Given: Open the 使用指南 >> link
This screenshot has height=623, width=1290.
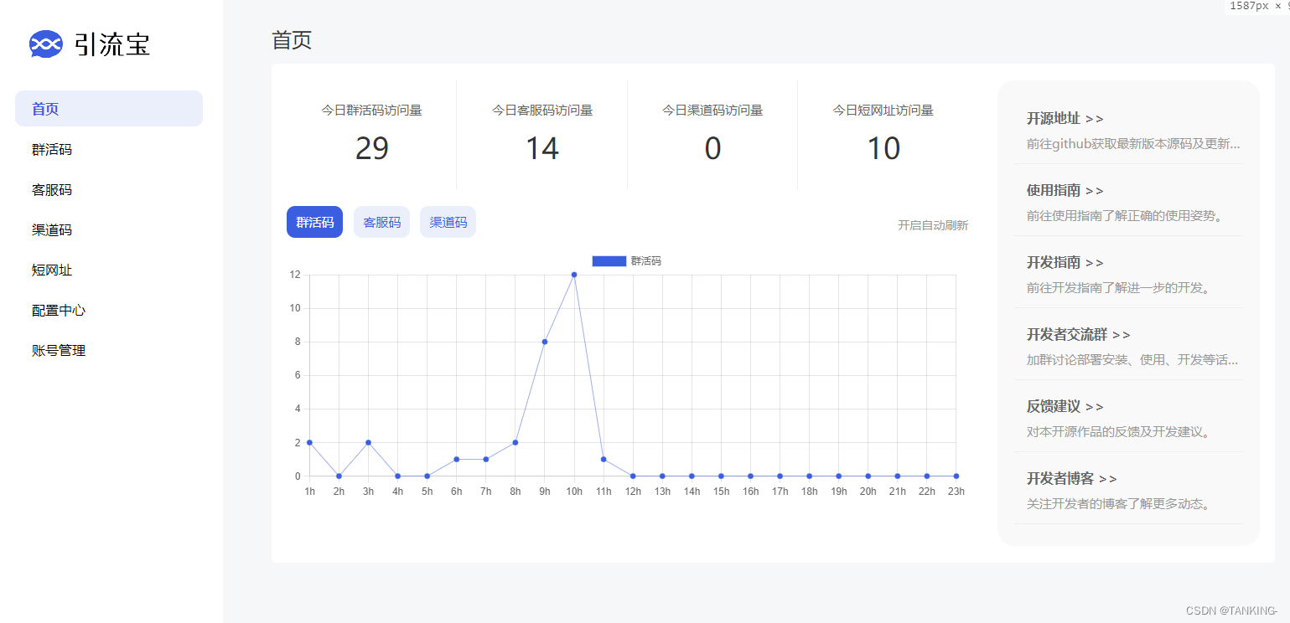Looking at the screenshot, I should coord(1065,190).
